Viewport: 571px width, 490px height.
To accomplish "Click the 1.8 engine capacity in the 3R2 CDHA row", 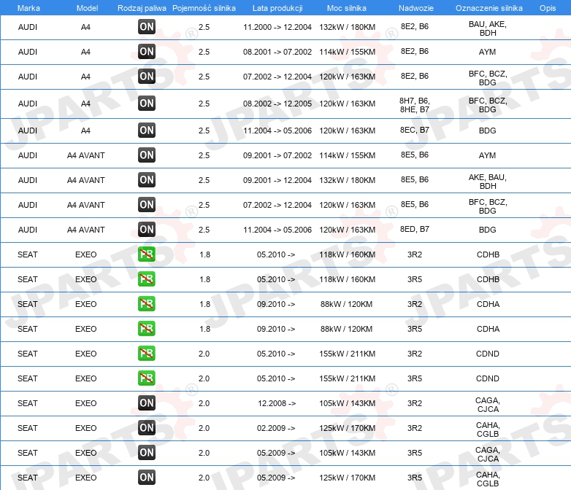I will click(x=204, y=304).
